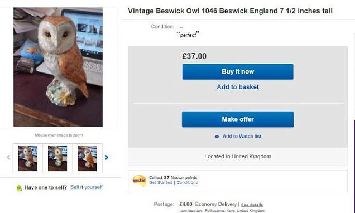The height and width of the screenshot is (213, 355).
Task: Show next thumbnails with right arrow
Action: click(x=107, y=157)
